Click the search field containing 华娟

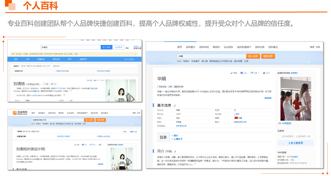point(211,56)
